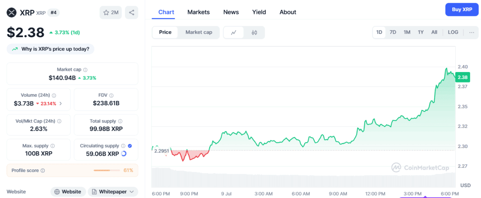Switch to the News tab
481x198 pixels.
[231, 12]
